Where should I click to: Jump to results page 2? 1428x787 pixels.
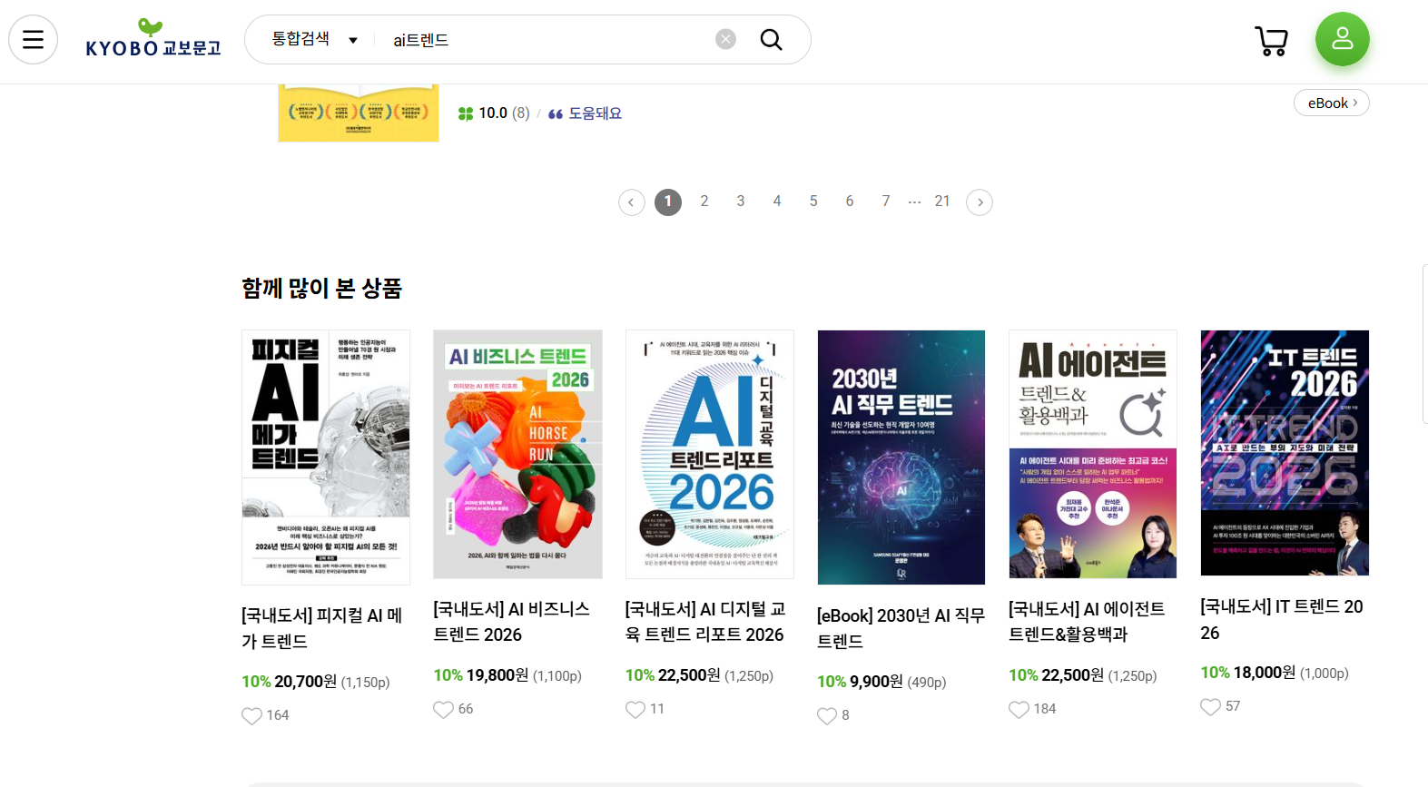(x=704, y=202)
